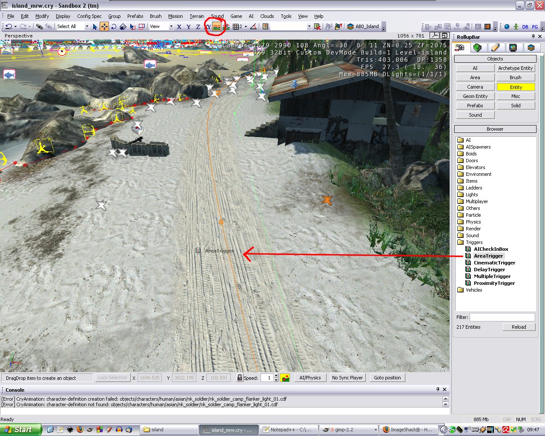Open the View coordinate system dropdown
Screen dimensions: 545x436
coord(171,26)
